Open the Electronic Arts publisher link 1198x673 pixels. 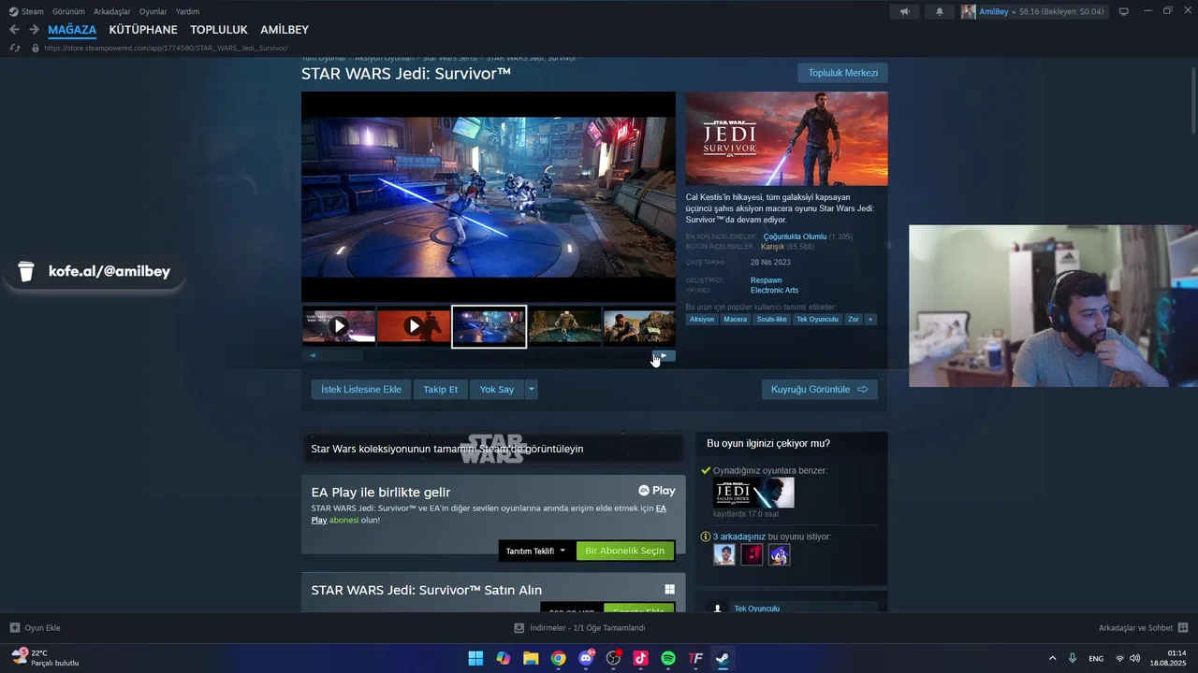pos(774,291)
